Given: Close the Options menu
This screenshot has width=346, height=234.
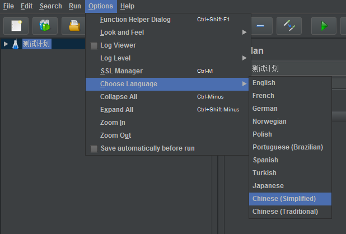Looking at the screenshot, I should click(x=101, y=6).
